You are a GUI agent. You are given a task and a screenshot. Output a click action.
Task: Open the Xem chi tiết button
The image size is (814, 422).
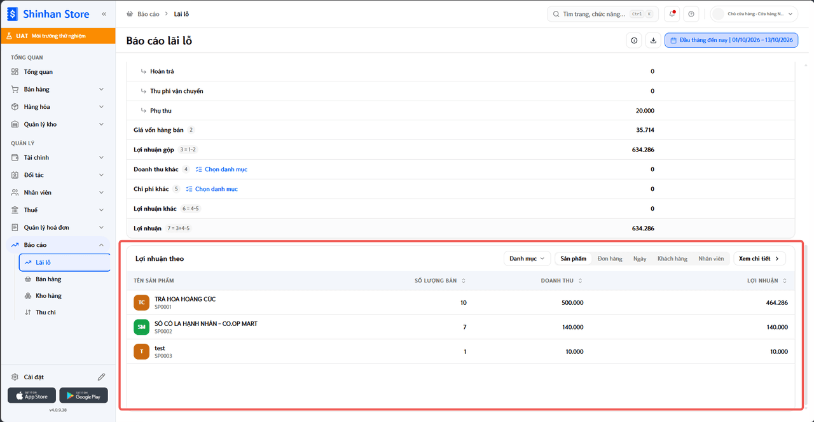(x=759, y=259)
